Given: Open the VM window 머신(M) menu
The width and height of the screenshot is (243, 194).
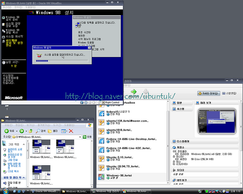Looking at the screenshot, I should [7, 7].
